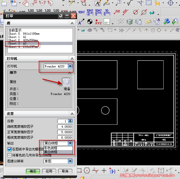This screenshot has width=180, height=179.
Task: Open the printer 属性 properties button
Action: coord(66,82)
